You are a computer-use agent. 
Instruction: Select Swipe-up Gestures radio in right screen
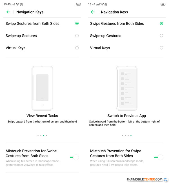[161, 36]
